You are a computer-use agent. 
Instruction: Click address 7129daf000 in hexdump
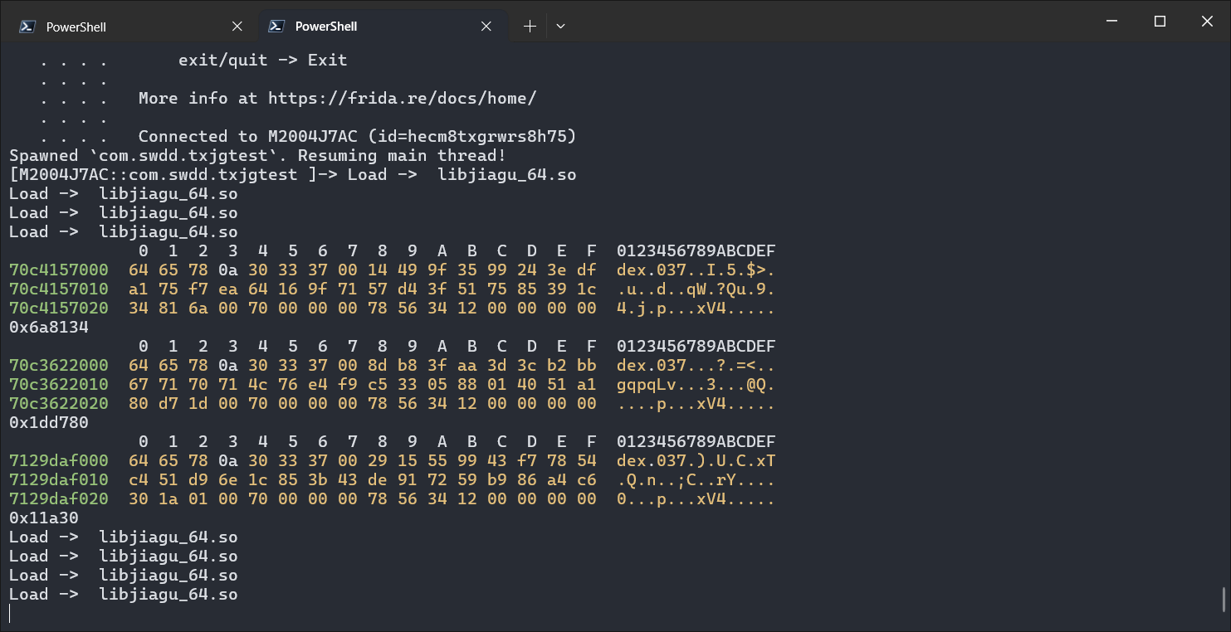tap(59, 460)
